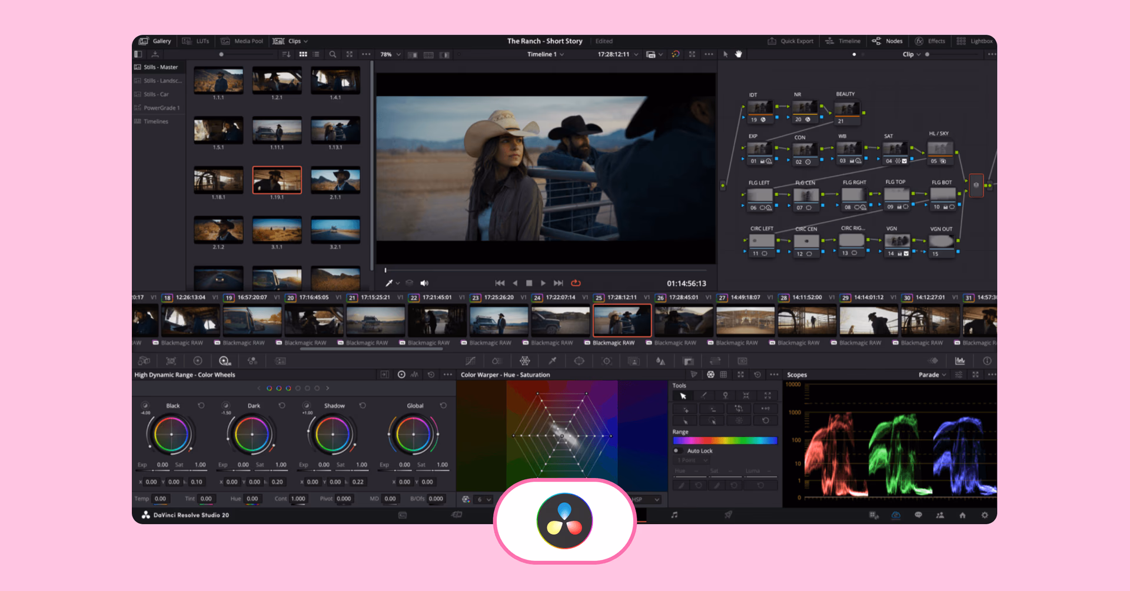The height and width of the screenshot is (591, 1130).
Task: Open the Parade scope type dropdown
Action: point(932,375)
